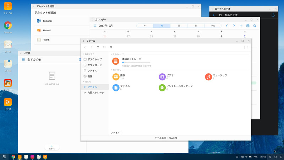Open hamburger menu in Calendar window
The image size is (284, 160).
coord(95,26)
